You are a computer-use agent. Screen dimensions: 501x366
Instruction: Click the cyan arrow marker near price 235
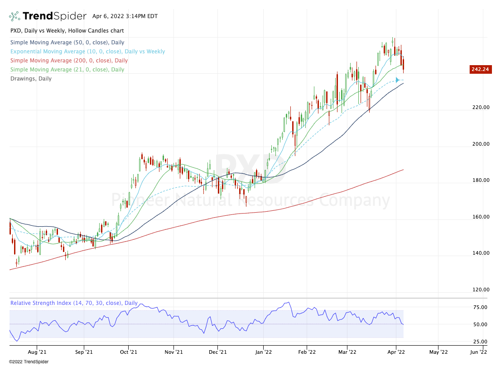coord(398,80)
